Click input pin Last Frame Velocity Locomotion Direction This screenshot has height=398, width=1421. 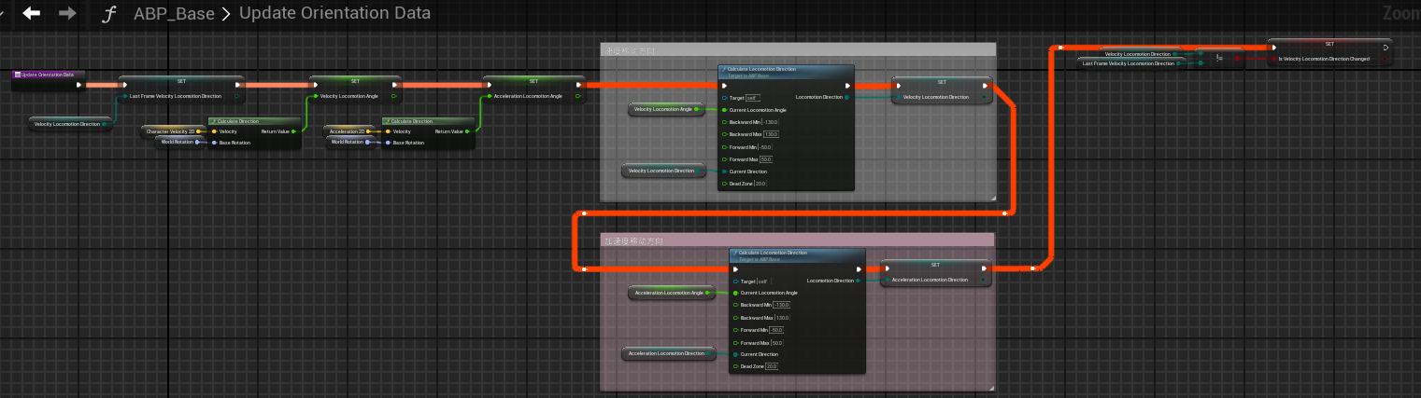[125, 95]
